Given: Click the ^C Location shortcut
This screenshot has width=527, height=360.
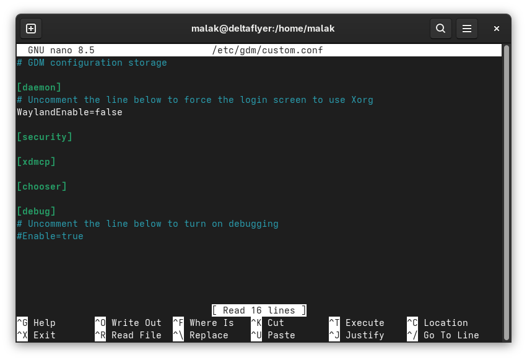Looking at the screenshot, I should (437, 323).
